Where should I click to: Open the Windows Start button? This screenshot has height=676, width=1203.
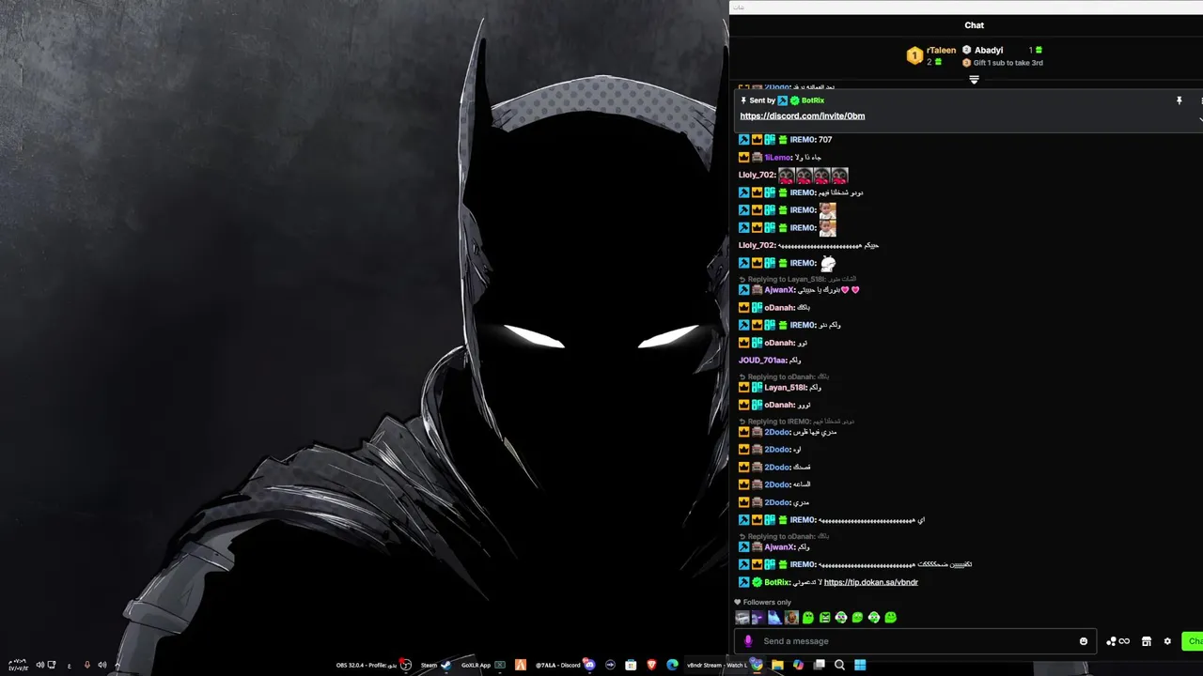point(860,665)
